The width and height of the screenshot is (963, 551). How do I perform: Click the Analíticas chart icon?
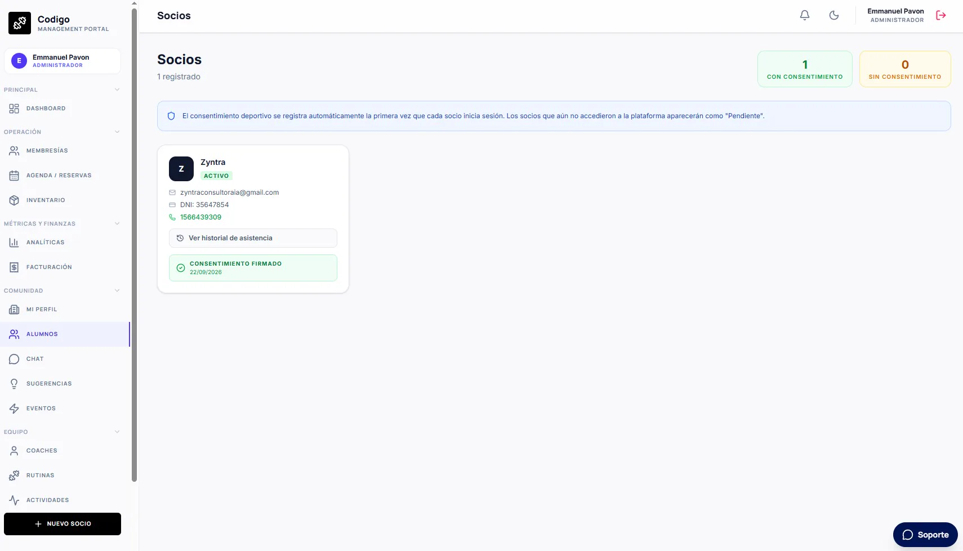pos(14,243)
